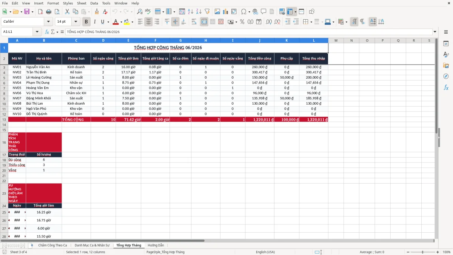Click Clear Direct Formatting icon
This screenshot has height=255, width=453.
(x=105, y=12)
